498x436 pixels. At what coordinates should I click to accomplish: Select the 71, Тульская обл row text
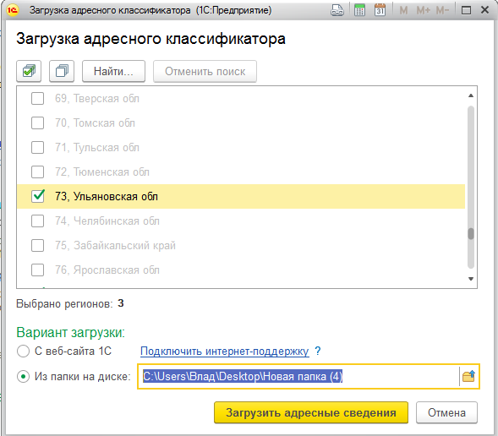coord(97,147)
